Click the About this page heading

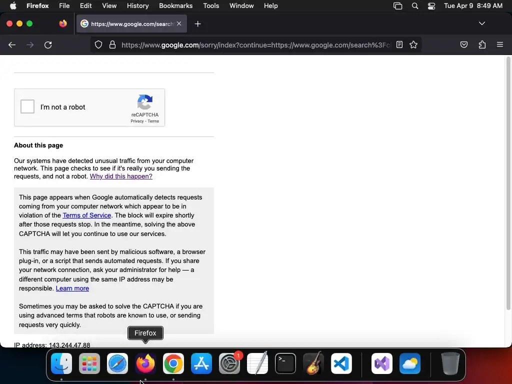38,145
